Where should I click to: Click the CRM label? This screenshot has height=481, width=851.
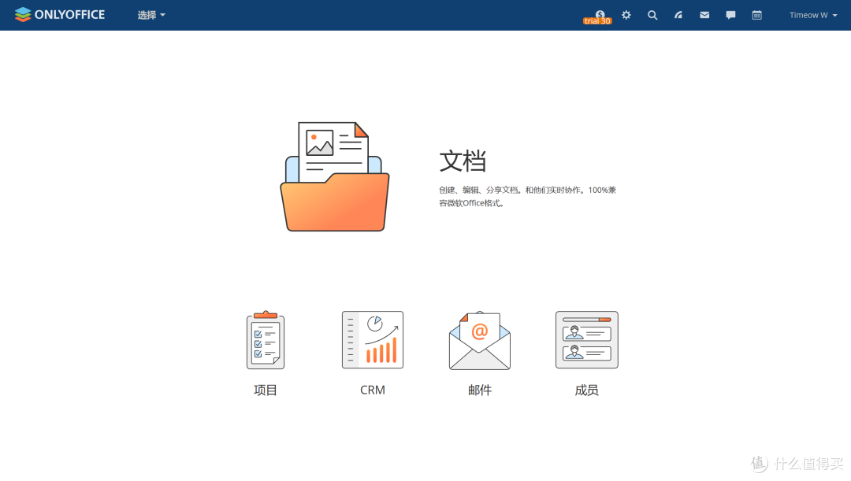coord(372,390)
